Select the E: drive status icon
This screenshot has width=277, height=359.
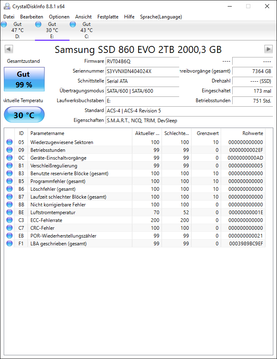tap(38, 24)
